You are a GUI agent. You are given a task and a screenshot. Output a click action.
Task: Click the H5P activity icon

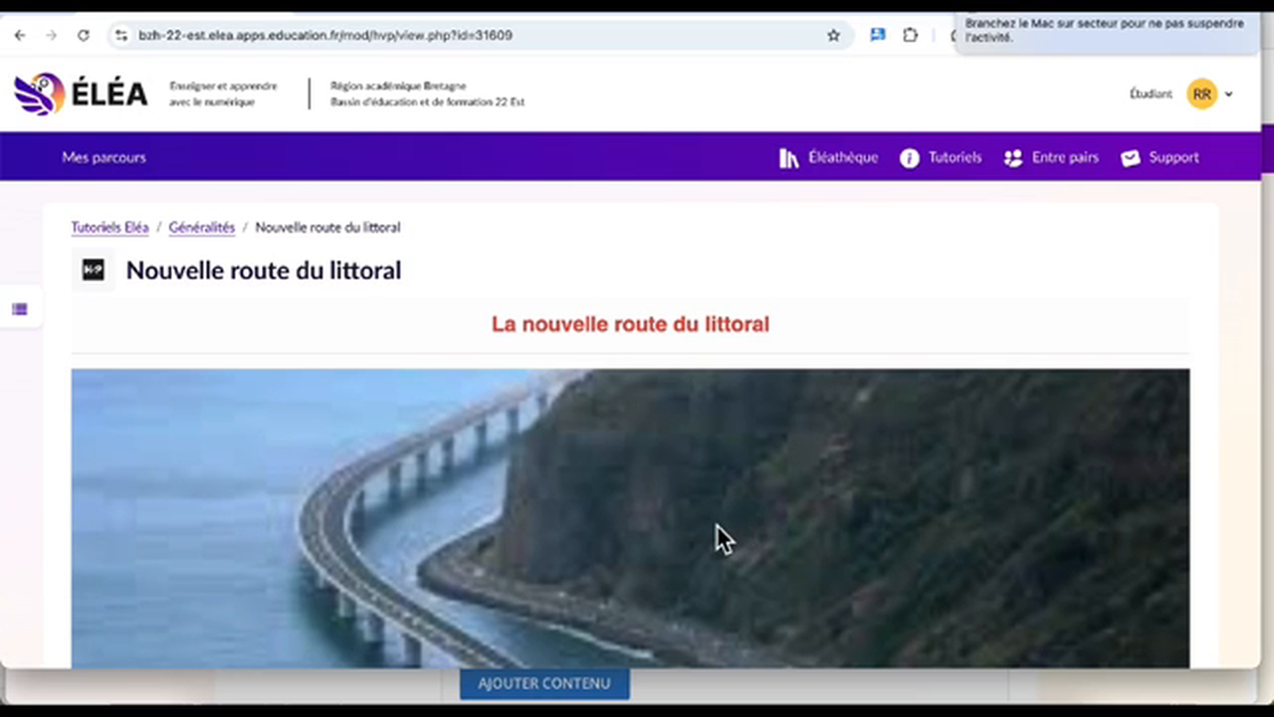[93, 270]
